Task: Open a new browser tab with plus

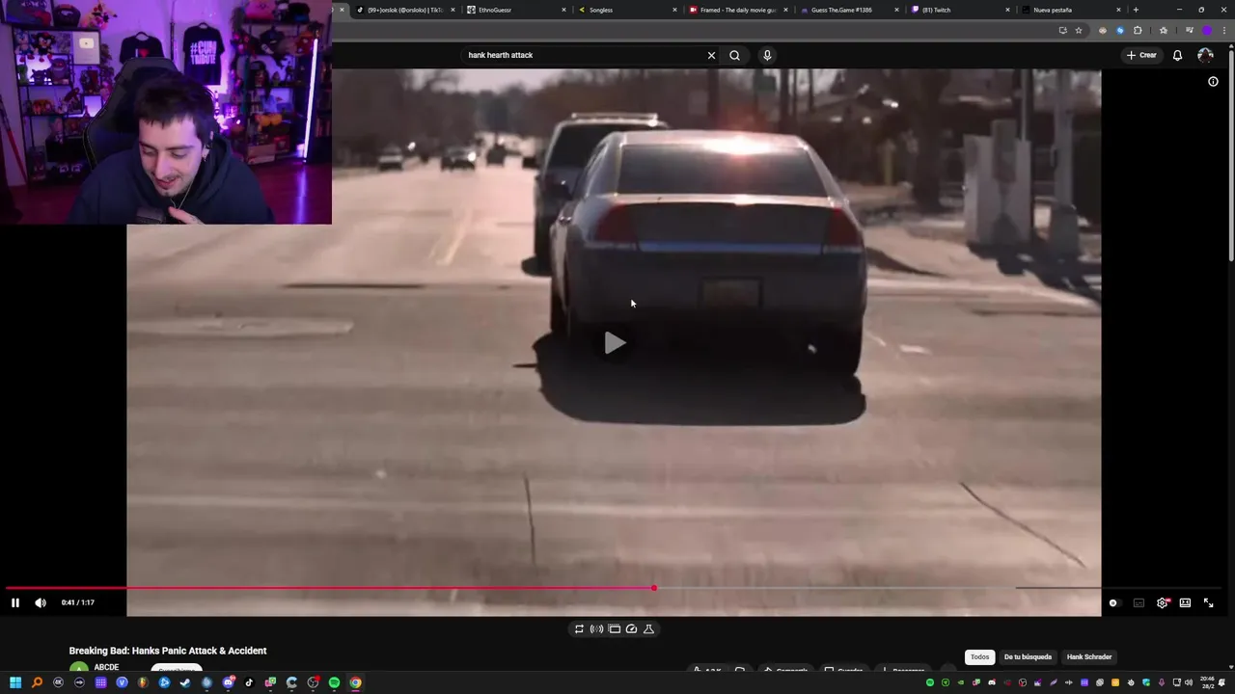Action: (1136, 10)
